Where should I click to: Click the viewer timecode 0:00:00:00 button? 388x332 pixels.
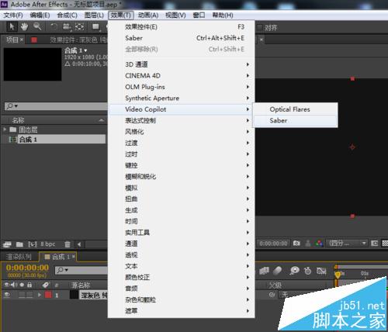tap(273, 244)
